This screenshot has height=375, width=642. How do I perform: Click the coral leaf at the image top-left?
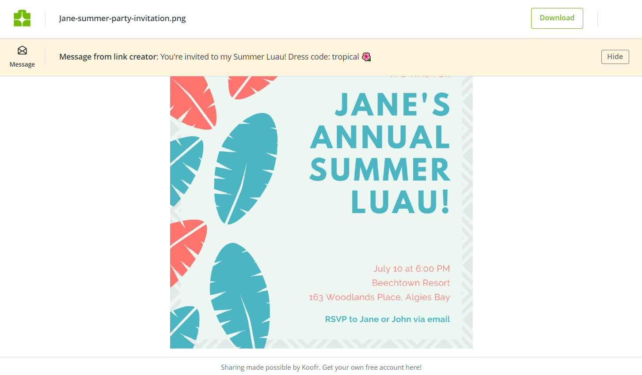pos(193,103)
